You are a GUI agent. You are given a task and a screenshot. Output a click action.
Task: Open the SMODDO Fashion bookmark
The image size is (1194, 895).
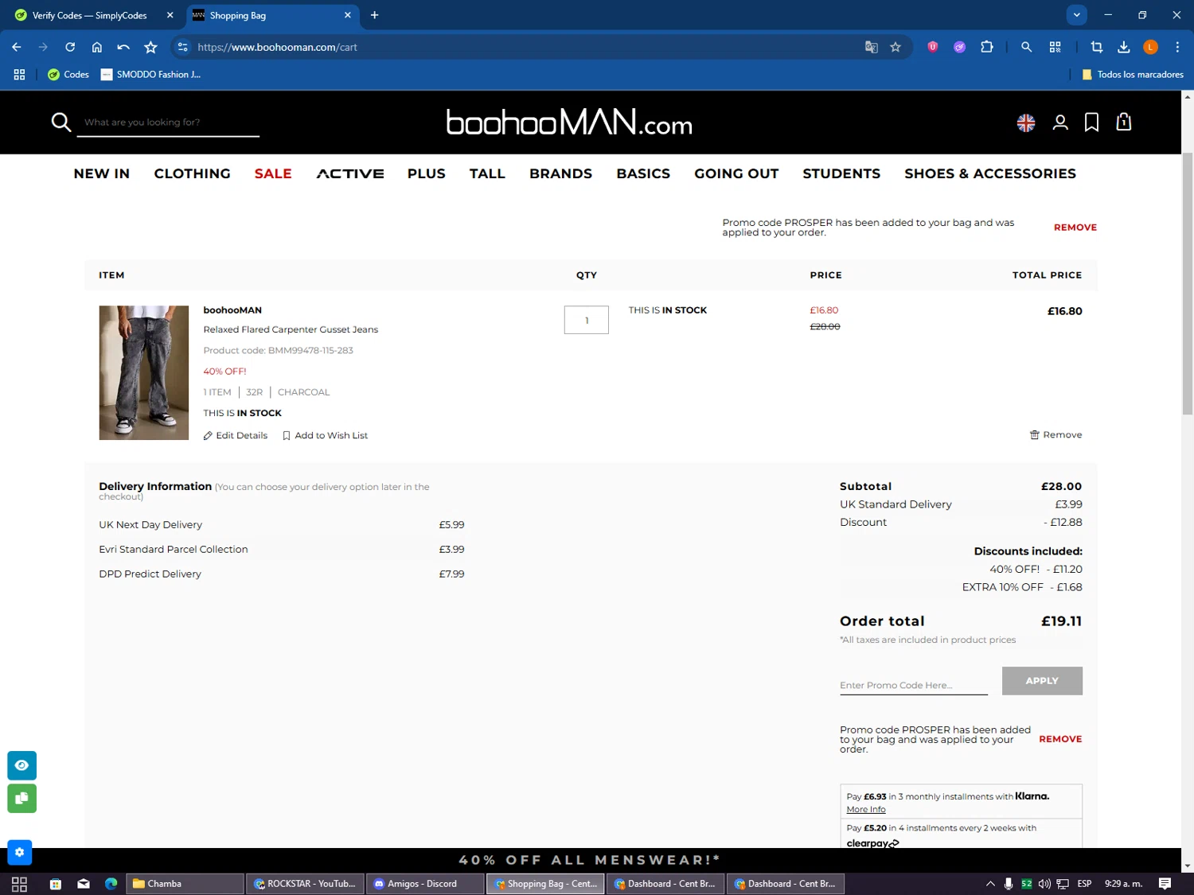click(x=151, y=74)
